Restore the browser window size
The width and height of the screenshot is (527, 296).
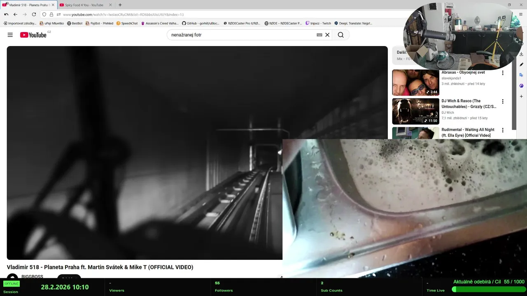(509, 5)
